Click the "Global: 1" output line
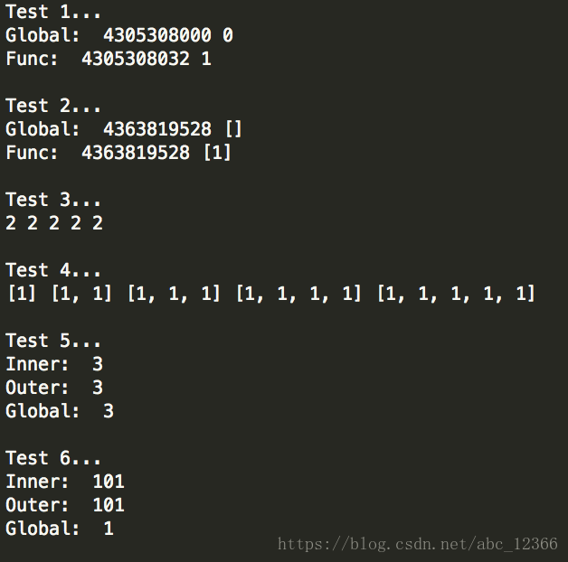This screenshot has height=562, width=568. pos(60,529)
